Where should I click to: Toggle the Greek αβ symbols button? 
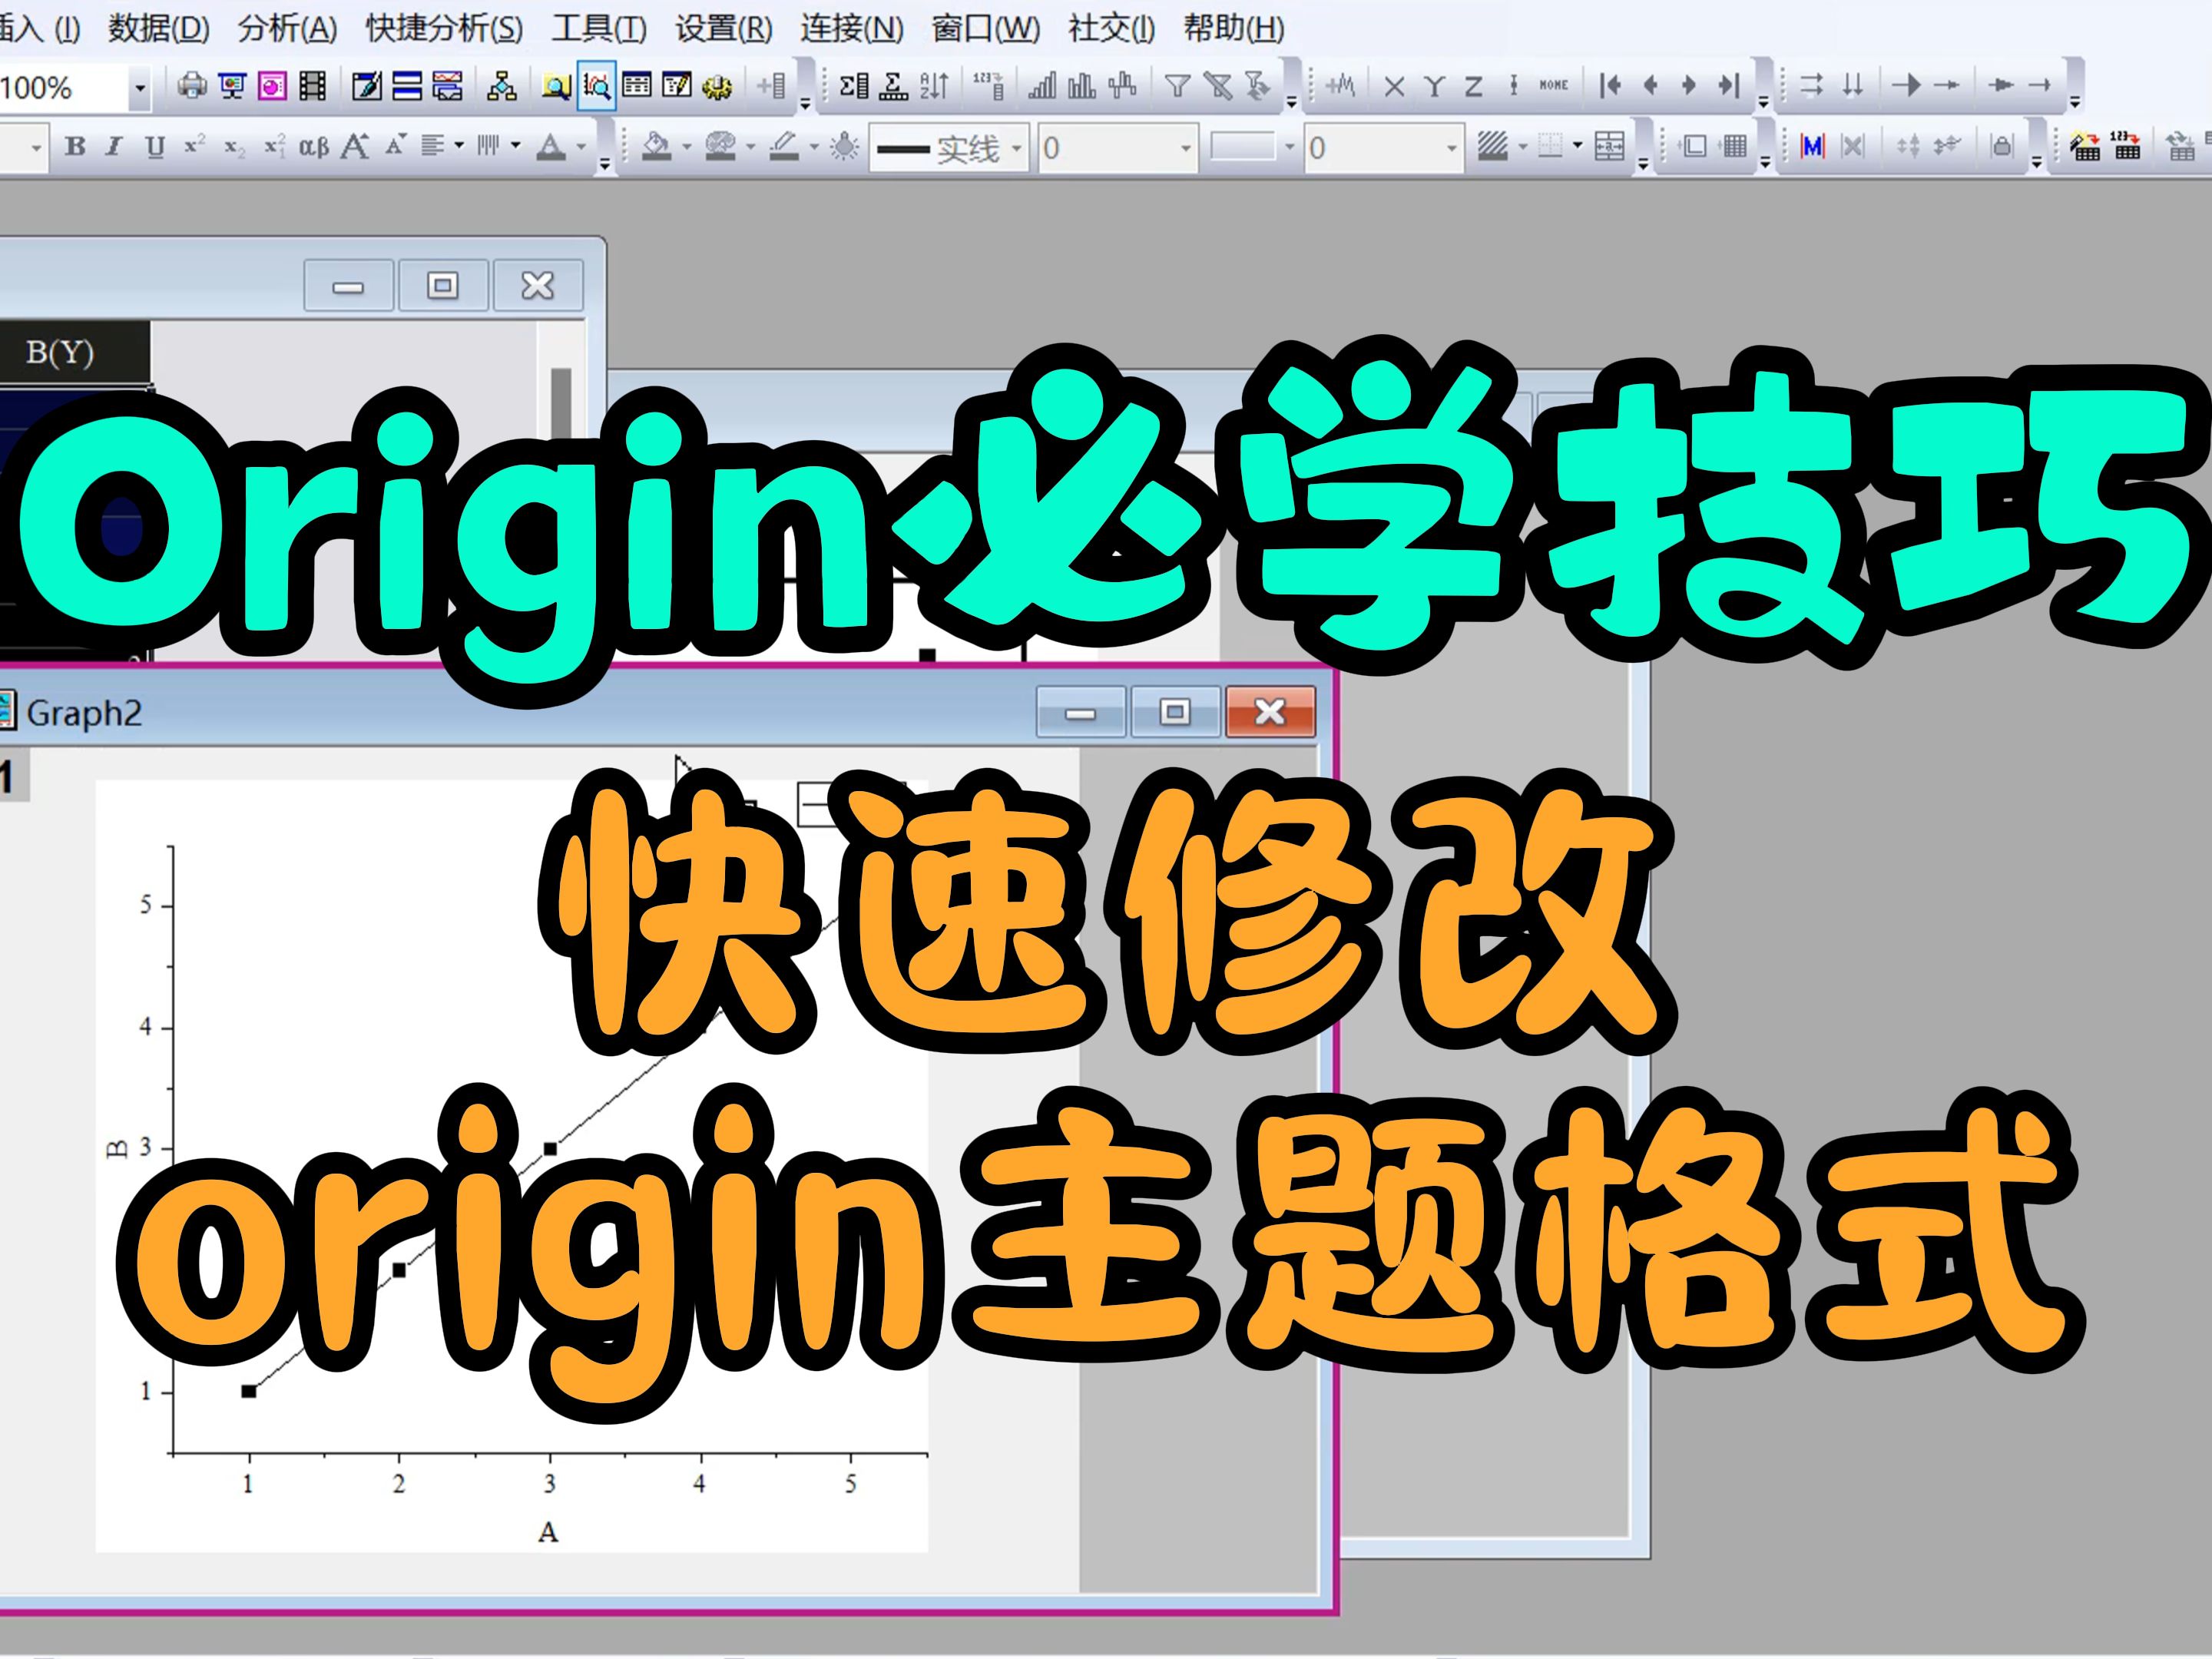[314, 147]
